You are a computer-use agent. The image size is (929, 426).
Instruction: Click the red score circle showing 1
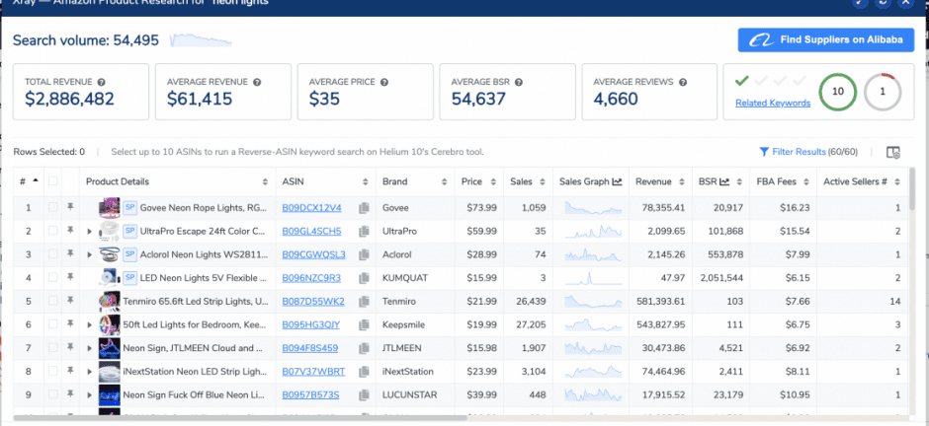[883, 92]
